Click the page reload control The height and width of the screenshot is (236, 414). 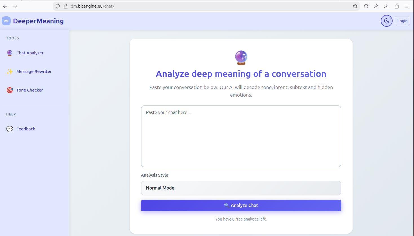pos(366,6)
